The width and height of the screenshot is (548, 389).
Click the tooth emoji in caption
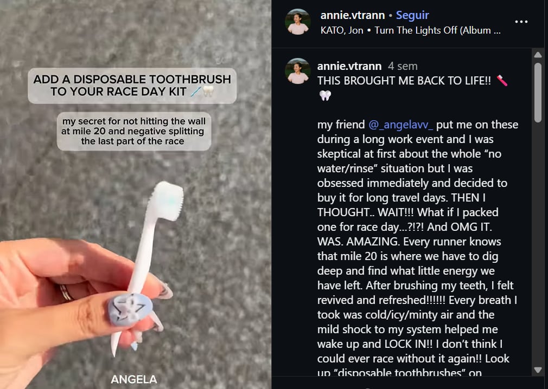click(x=324, y=95)
